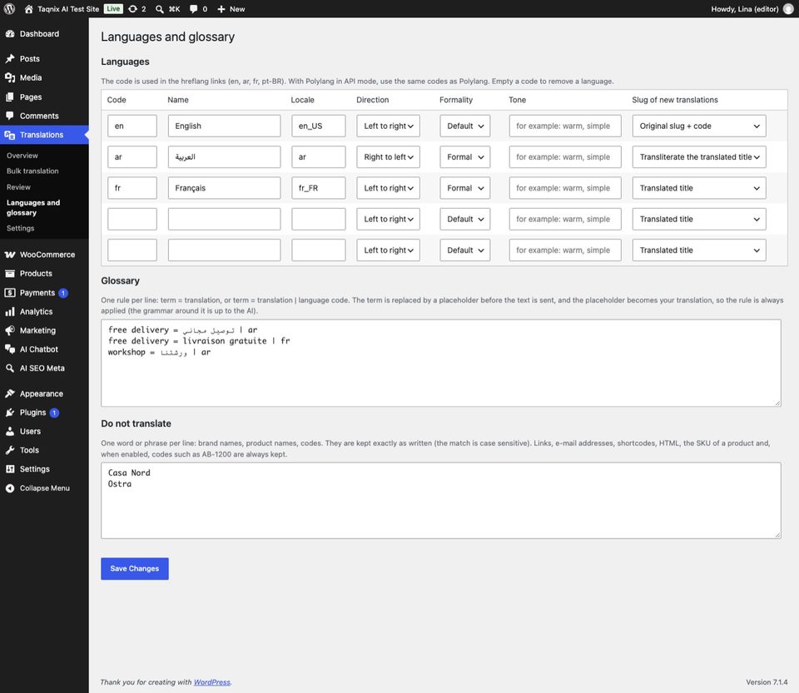This screenshot has width=799, height=693.
Task: Click the user avatar next to Howdy, Lina
Action: coord(788,8)
